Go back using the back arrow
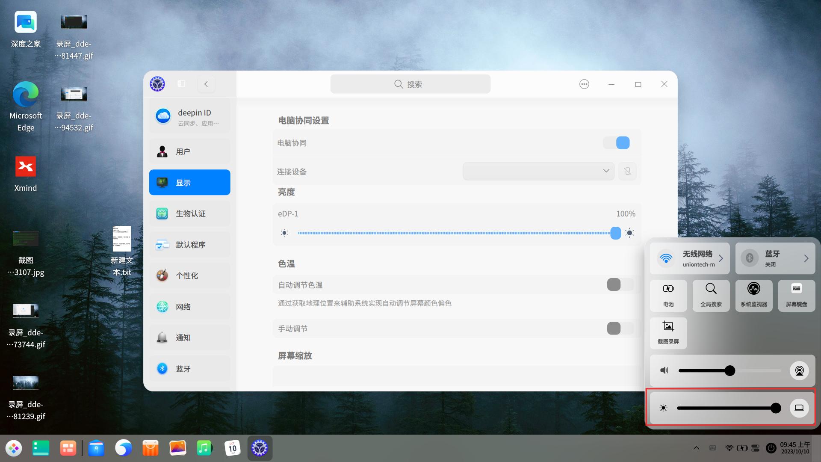821x462 pixels. [206, 84]
